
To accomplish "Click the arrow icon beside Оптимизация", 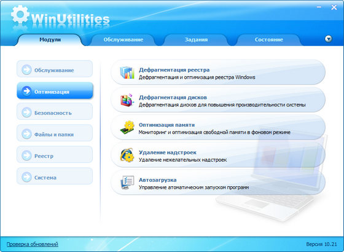I will tap(27, 91).
